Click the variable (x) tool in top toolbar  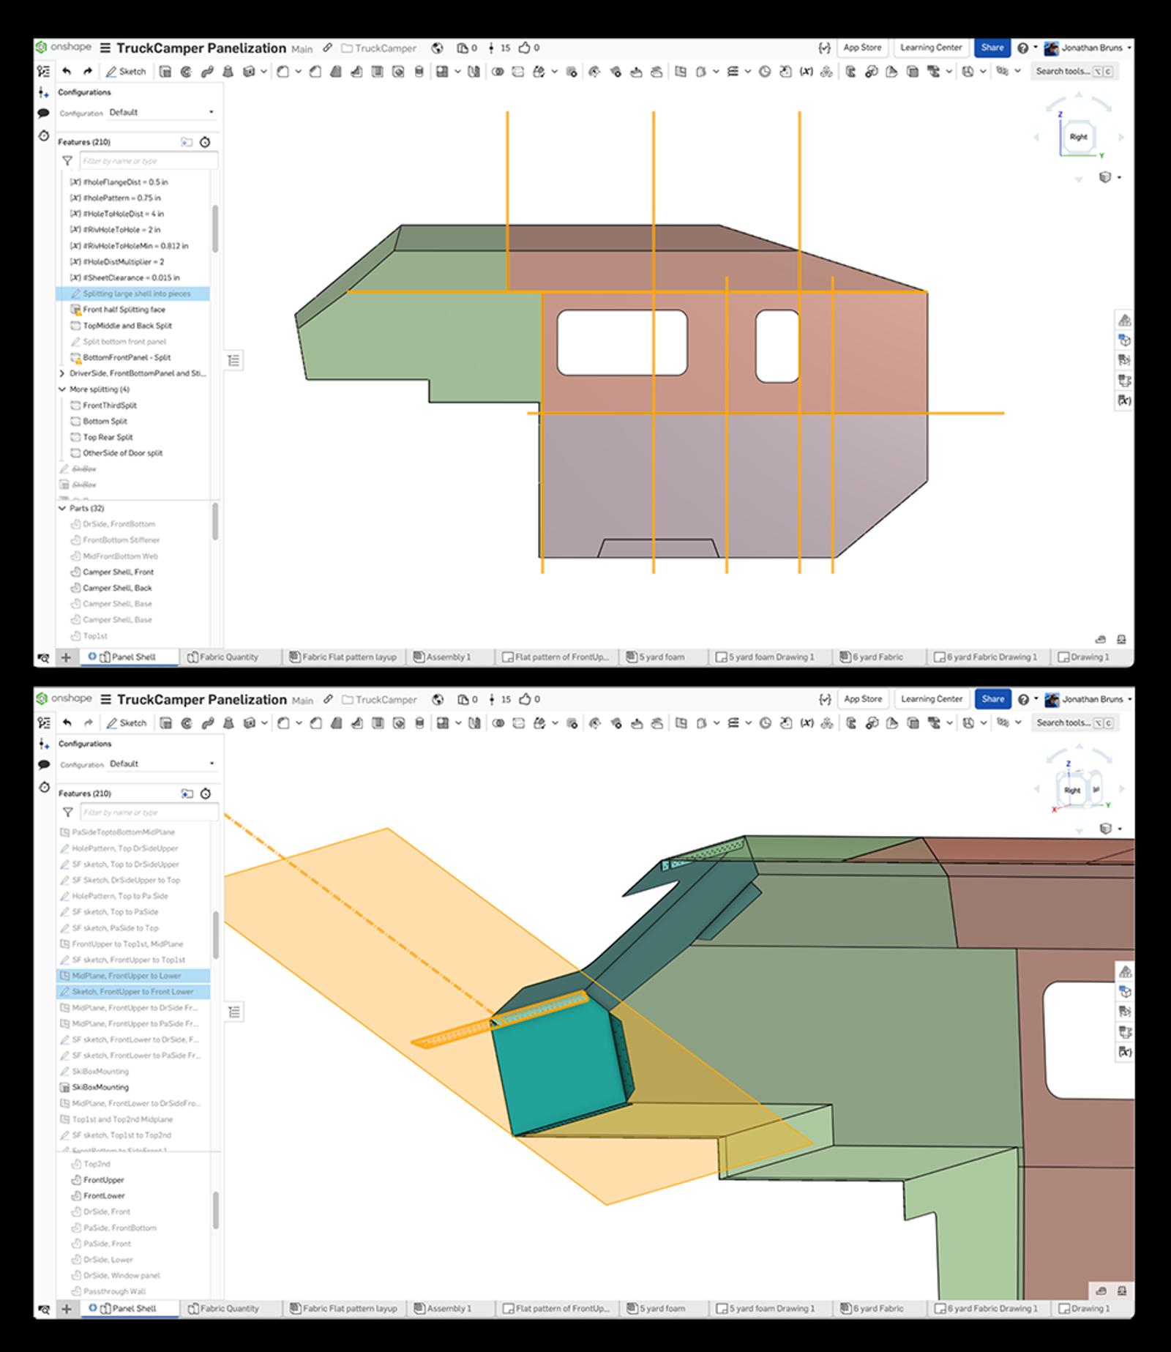click(806, 72)
